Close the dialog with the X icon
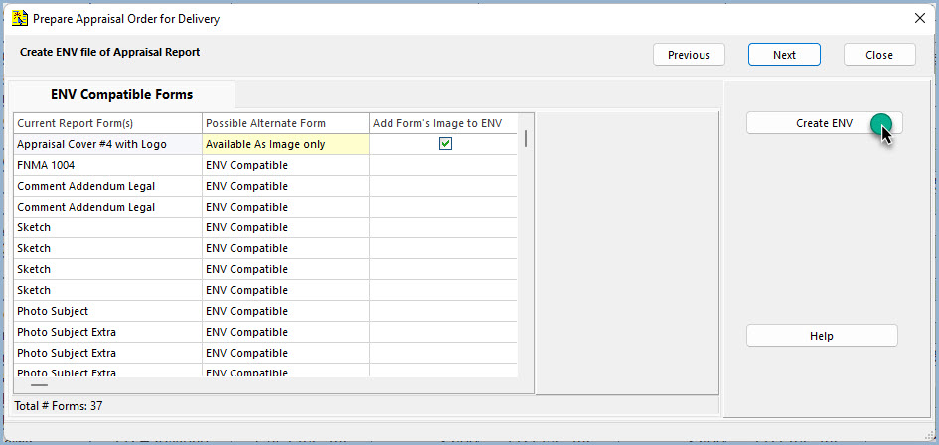Image resolution: width=939 pixels, height=445 pixels. (x=920, y=18)
